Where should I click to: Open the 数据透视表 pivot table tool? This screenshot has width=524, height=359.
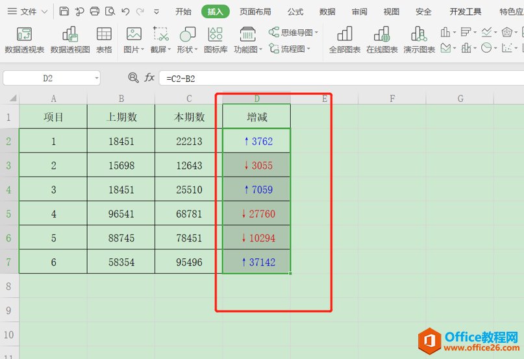point(25,40)
